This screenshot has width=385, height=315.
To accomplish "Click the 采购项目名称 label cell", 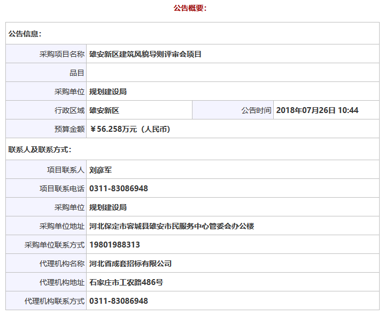I will click(x=61, y=54).
